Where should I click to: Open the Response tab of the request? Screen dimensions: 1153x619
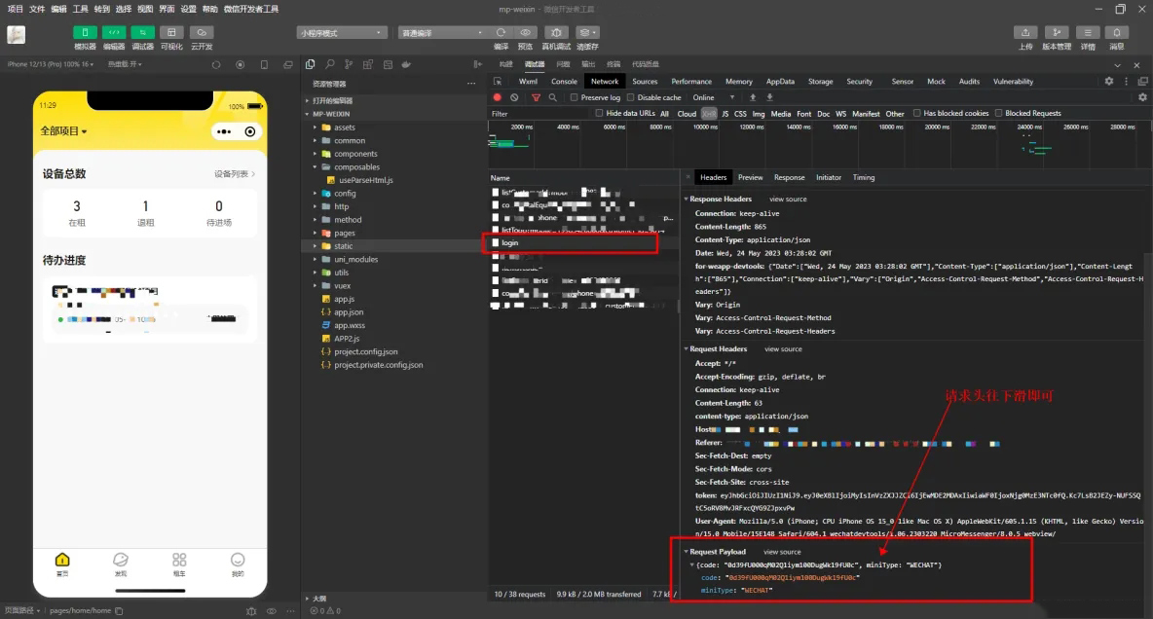pos(789,177)
